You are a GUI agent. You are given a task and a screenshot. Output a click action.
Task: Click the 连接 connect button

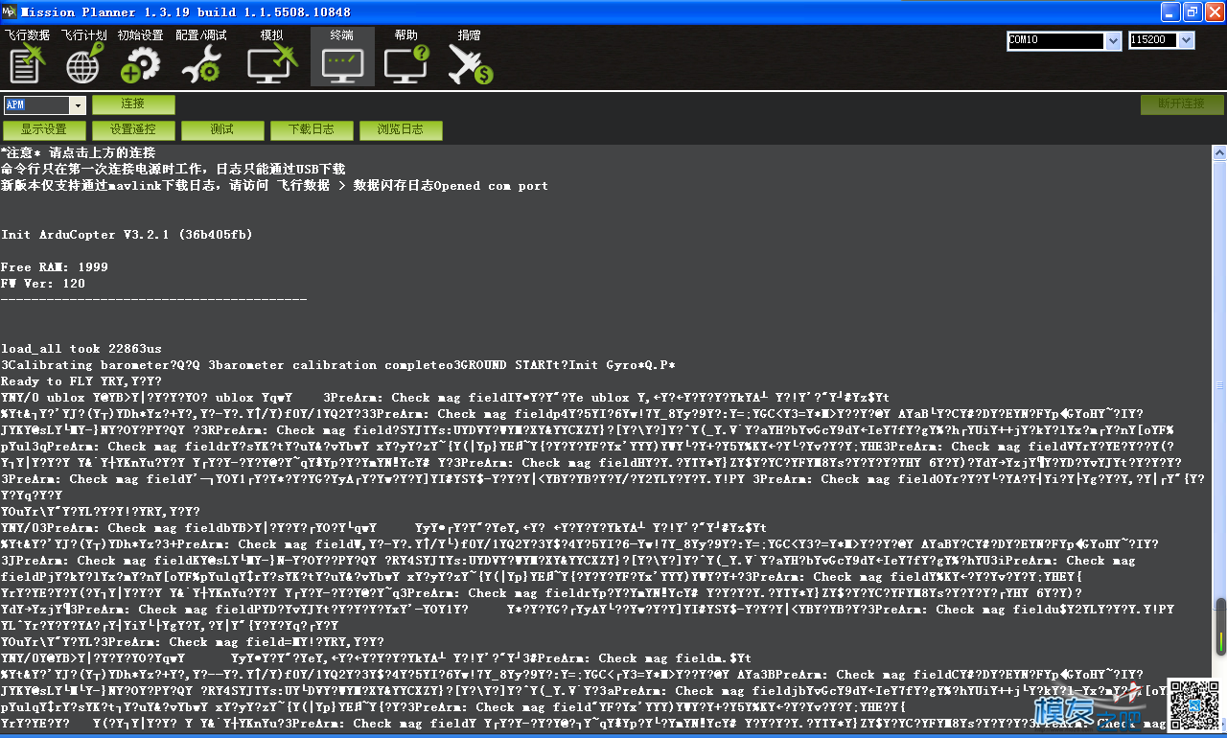pyautogui.click(x=133, y=104)
